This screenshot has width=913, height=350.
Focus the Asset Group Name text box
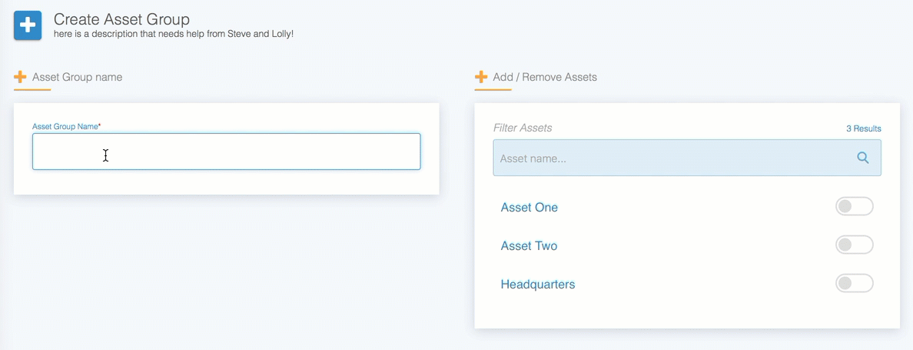[x=227, y=152]
